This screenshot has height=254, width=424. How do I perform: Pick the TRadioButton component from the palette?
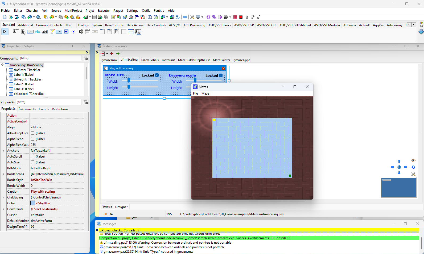[x=73, y=32]
